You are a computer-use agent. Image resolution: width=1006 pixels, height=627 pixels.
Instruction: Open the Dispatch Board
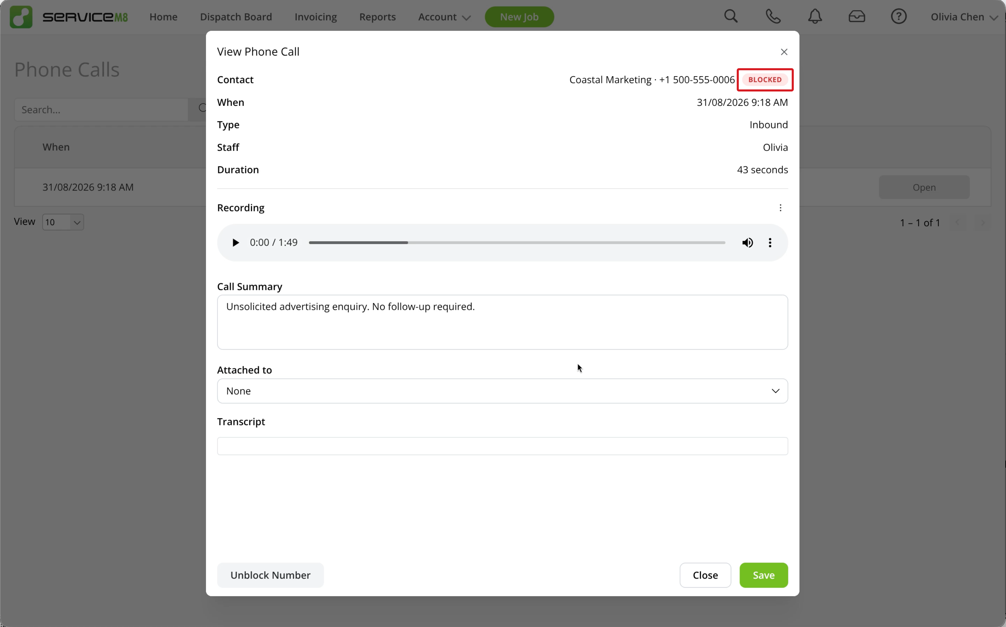tap(236, 17)
